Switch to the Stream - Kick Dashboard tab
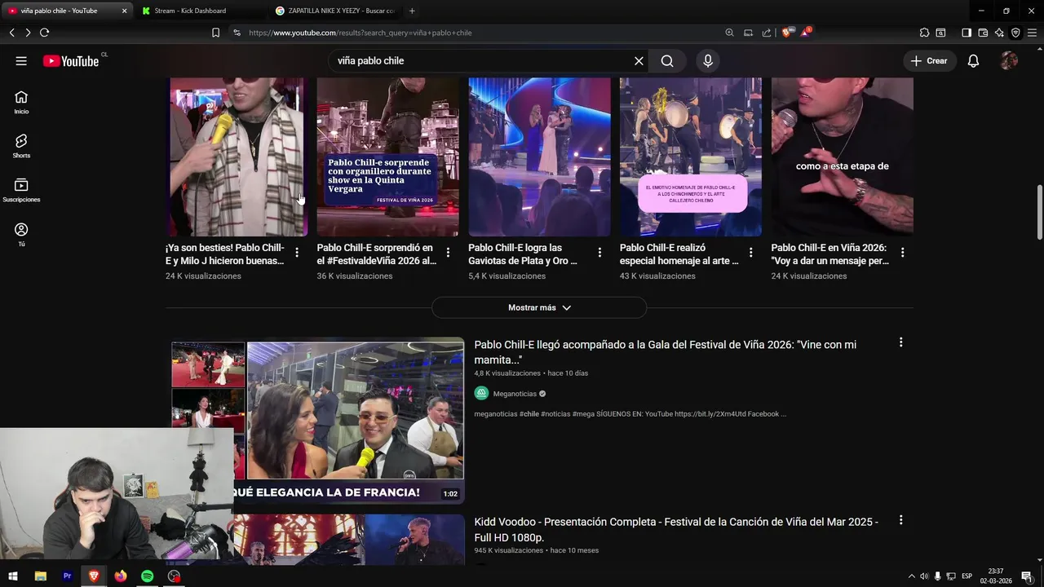Viewport: 1044px width, 587px height. pyautogui.click(x=200, y=11)
